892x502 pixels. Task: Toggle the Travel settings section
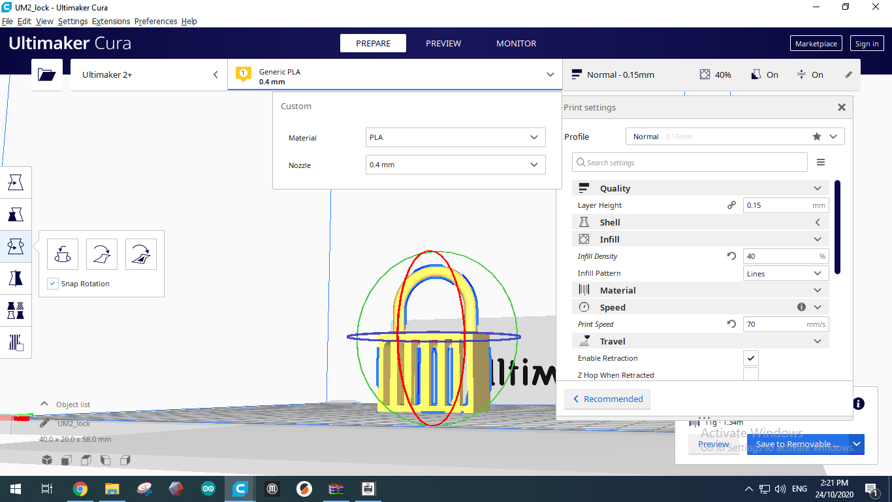pos(701,341)
